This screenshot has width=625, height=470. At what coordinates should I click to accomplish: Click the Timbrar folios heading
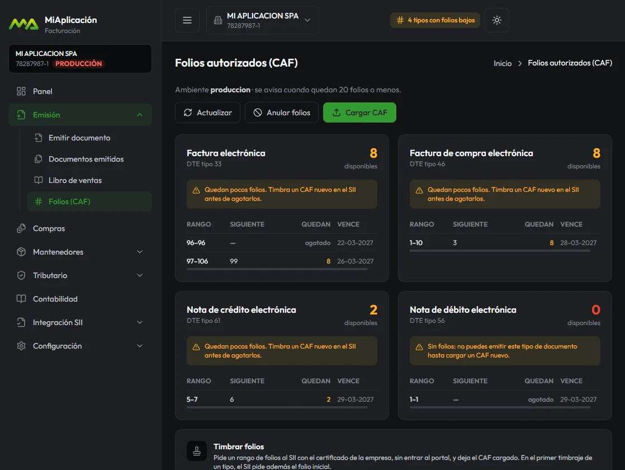pos(238,447)
